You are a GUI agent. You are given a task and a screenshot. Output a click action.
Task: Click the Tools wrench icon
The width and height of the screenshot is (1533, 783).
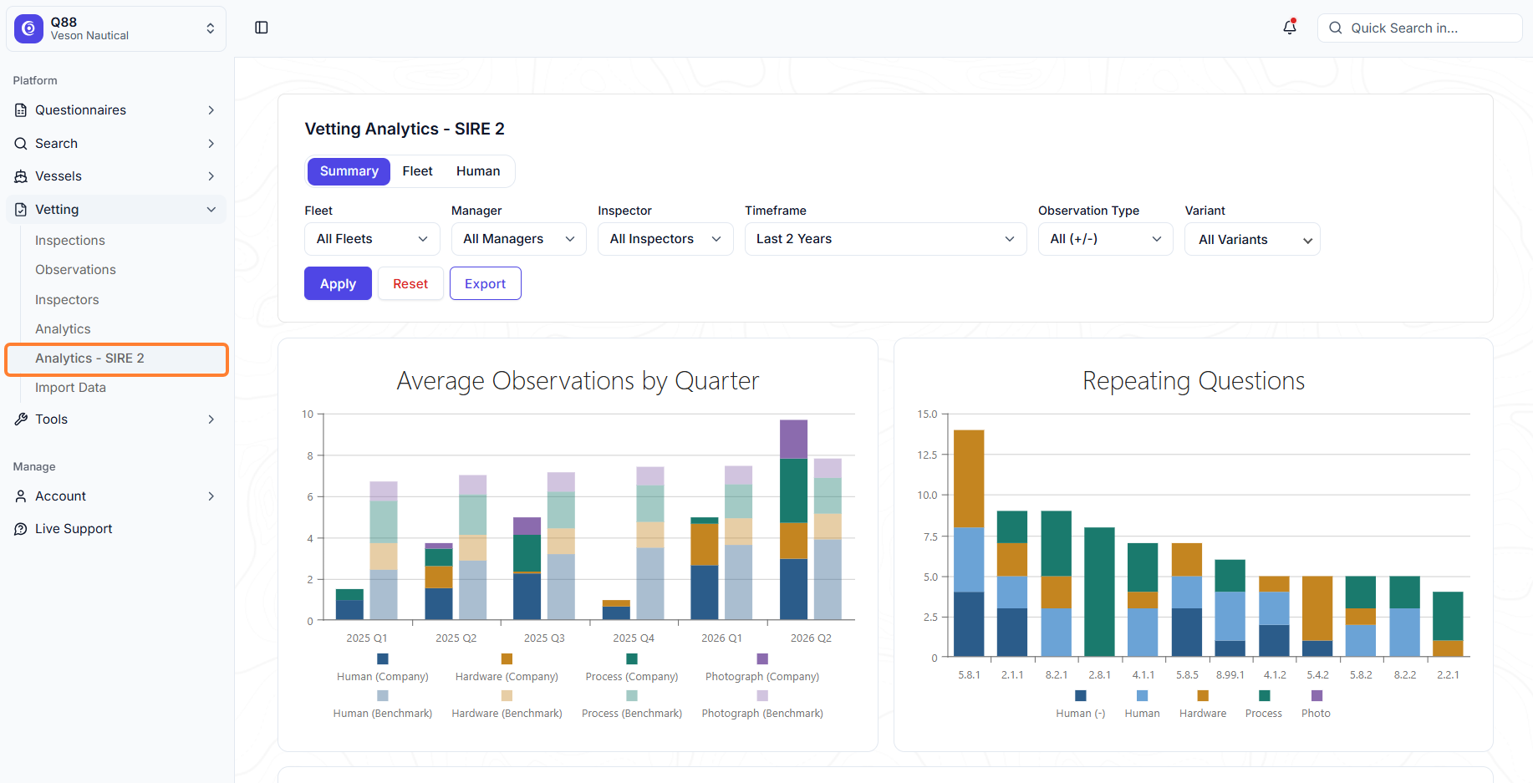click(21, 419)
